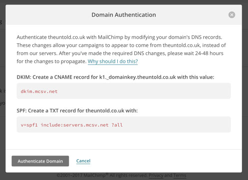248x180 pixels.
Task: Click include:servers.mcsv.net in the SPF value
Action: click(x=74, y=125)
